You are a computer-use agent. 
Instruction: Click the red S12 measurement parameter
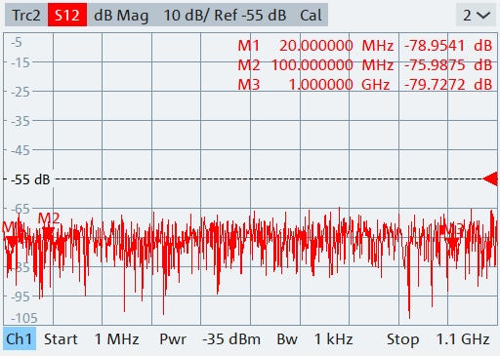pyautogui.click(x=67, y=15)
